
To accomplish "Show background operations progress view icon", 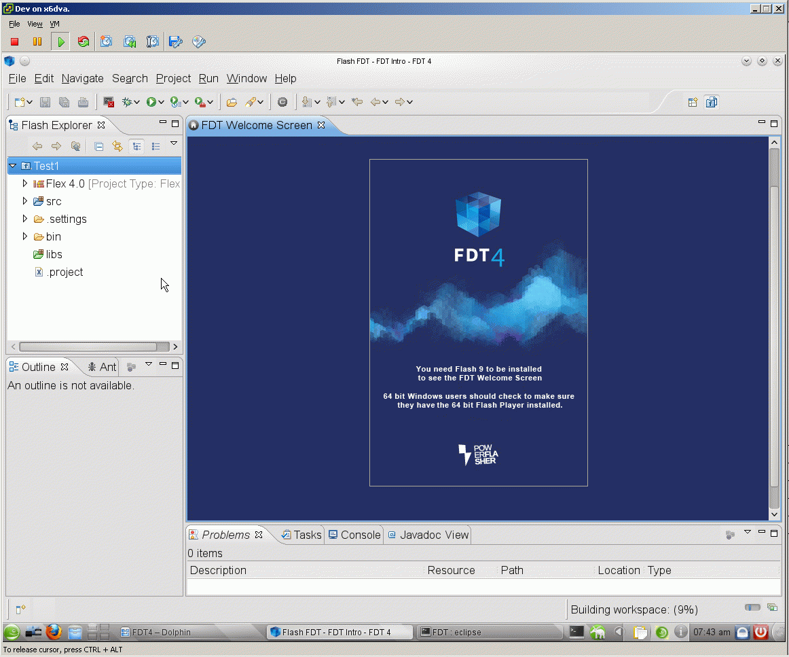I will 773,607.
